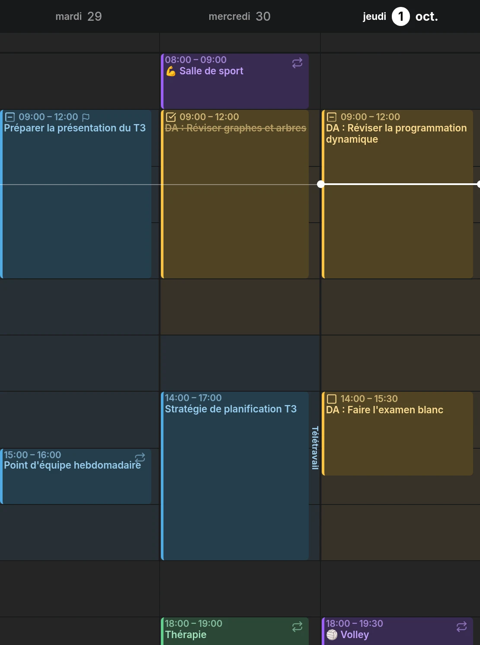The height and width of the screenshot is (645, 480).
Task: Click the vertical Télétravail label
Action: coord(315,448)
